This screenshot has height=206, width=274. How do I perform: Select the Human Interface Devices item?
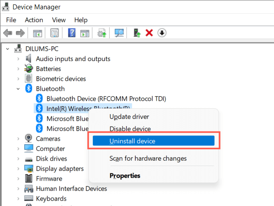coord(71,189)
